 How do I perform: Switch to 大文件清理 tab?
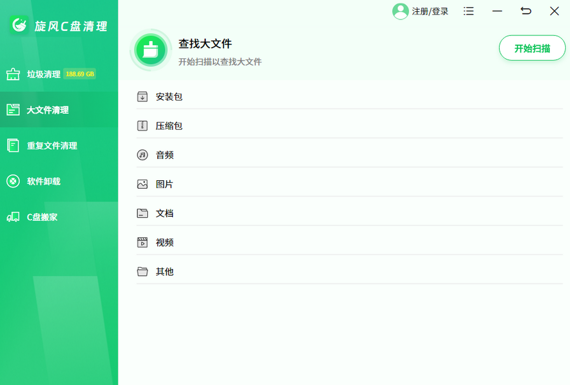coord(59,110)
